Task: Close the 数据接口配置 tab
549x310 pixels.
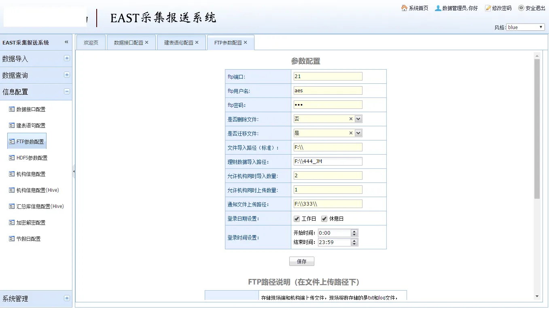Action: (x=147, y=42)
